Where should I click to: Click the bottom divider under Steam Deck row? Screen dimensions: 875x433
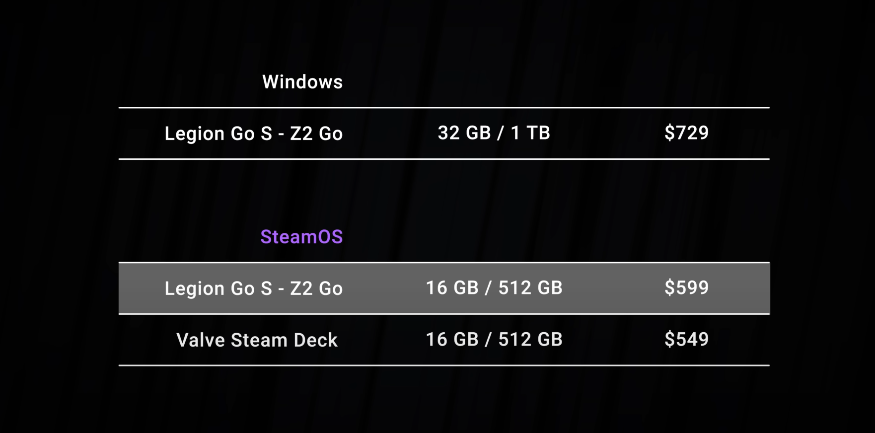(x=444, y=365)
